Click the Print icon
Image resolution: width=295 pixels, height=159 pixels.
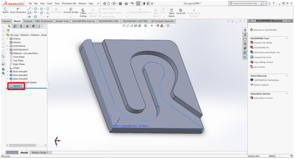point(126,3)
